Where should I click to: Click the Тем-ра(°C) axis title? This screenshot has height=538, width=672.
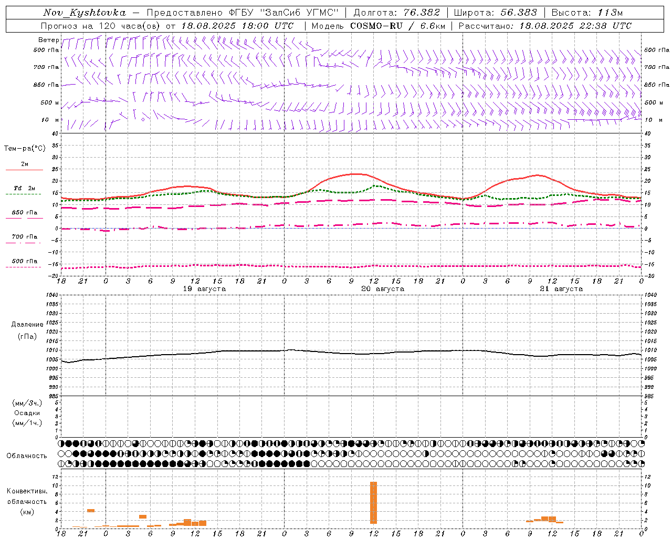25,149
